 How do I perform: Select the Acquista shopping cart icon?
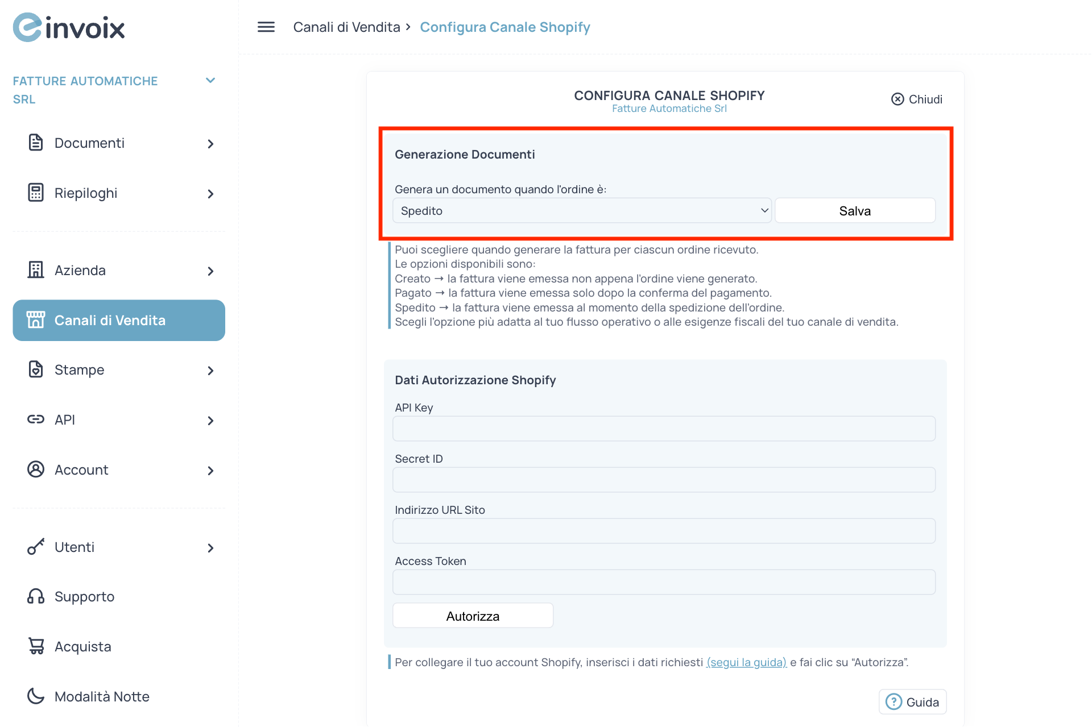36,646
